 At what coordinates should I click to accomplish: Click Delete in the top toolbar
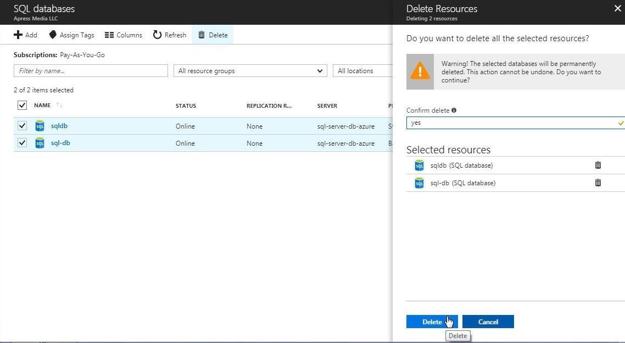pyautogui.click(x=213, y=35)
